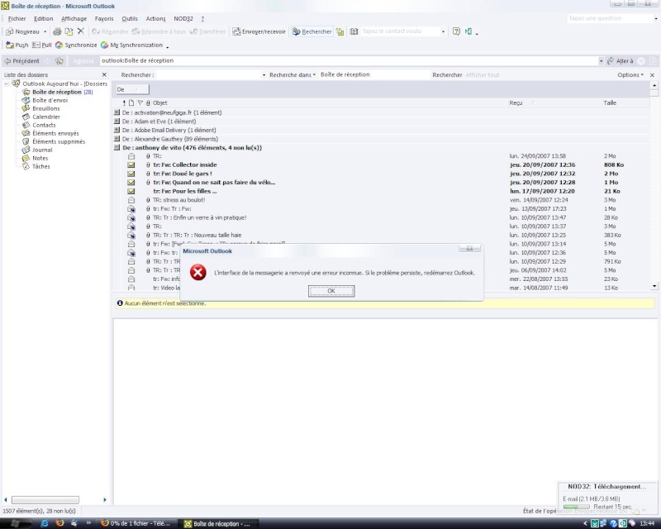Open the address book icon
The width and height of the screenshot is (661, 529).
(x=354, y=31)
